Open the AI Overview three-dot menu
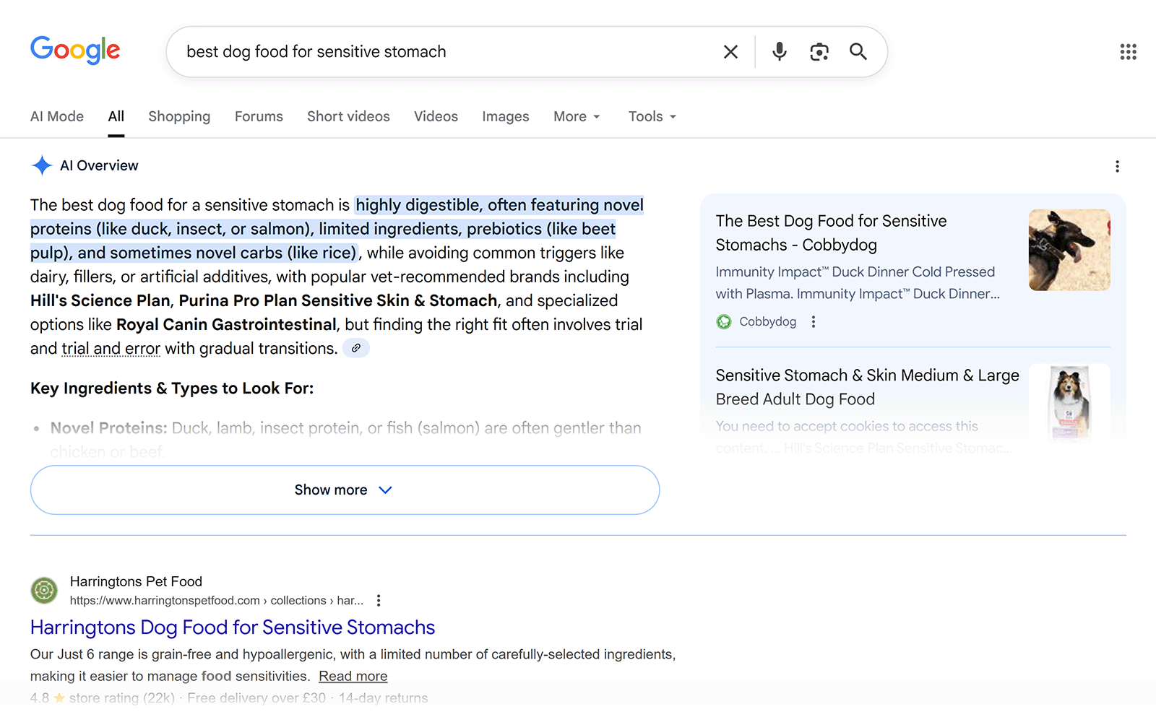 tap(1117, 165)
